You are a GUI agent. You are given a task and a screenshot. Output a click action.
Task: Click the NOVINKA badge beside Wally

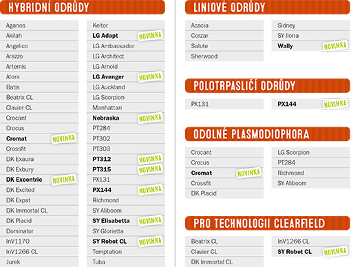(x=335, y=46)
